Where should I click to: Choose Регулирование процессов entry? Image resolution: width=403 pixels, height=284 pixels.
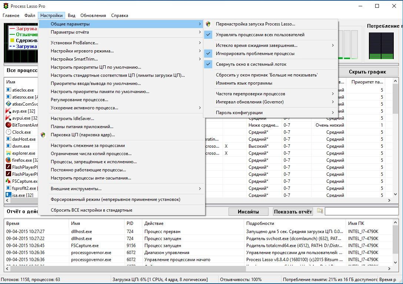pos(121,100)
